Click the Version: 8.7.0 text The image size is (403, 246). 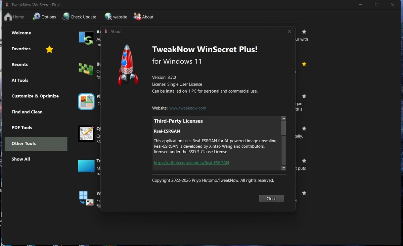pos(164,77)
